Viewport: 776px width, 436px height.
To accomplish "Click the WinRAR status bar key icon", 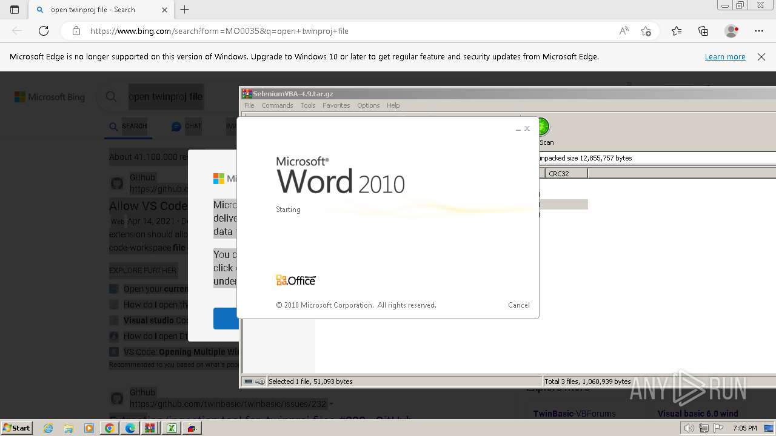I will 260,381.
